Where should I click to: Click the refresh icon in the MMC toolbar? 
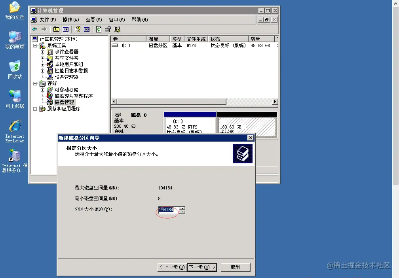(99, 29)
